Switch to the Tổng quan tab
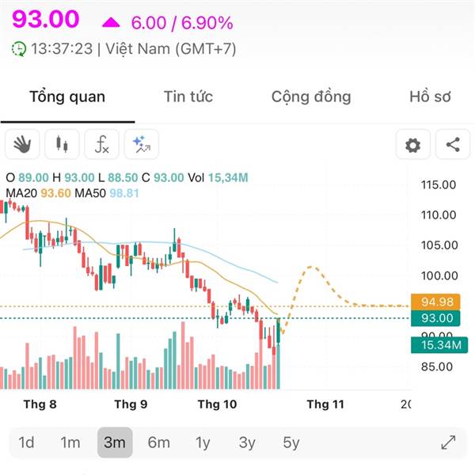Screen dimensions: 475x475 pos(67,97)
